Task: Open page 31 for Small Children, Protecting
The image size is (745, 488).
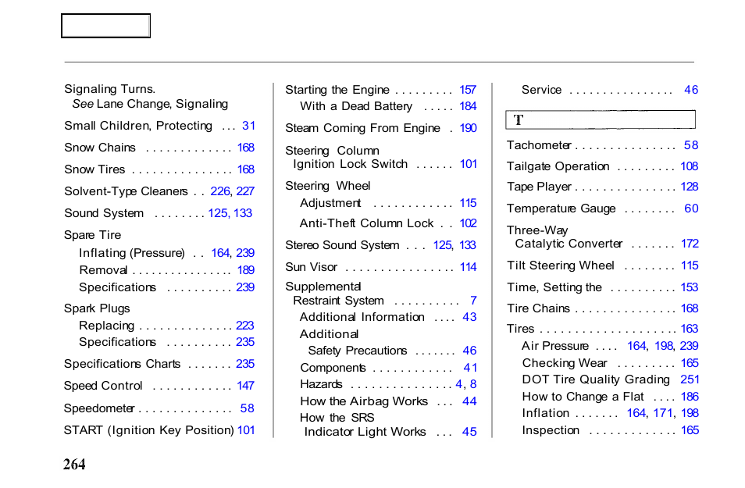Action: [248, 126]
